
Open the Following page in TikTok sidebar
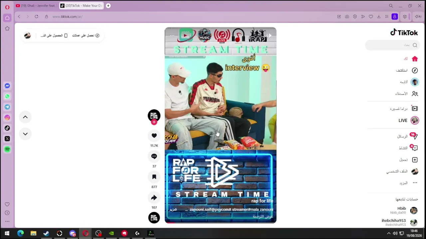[409, 82]
